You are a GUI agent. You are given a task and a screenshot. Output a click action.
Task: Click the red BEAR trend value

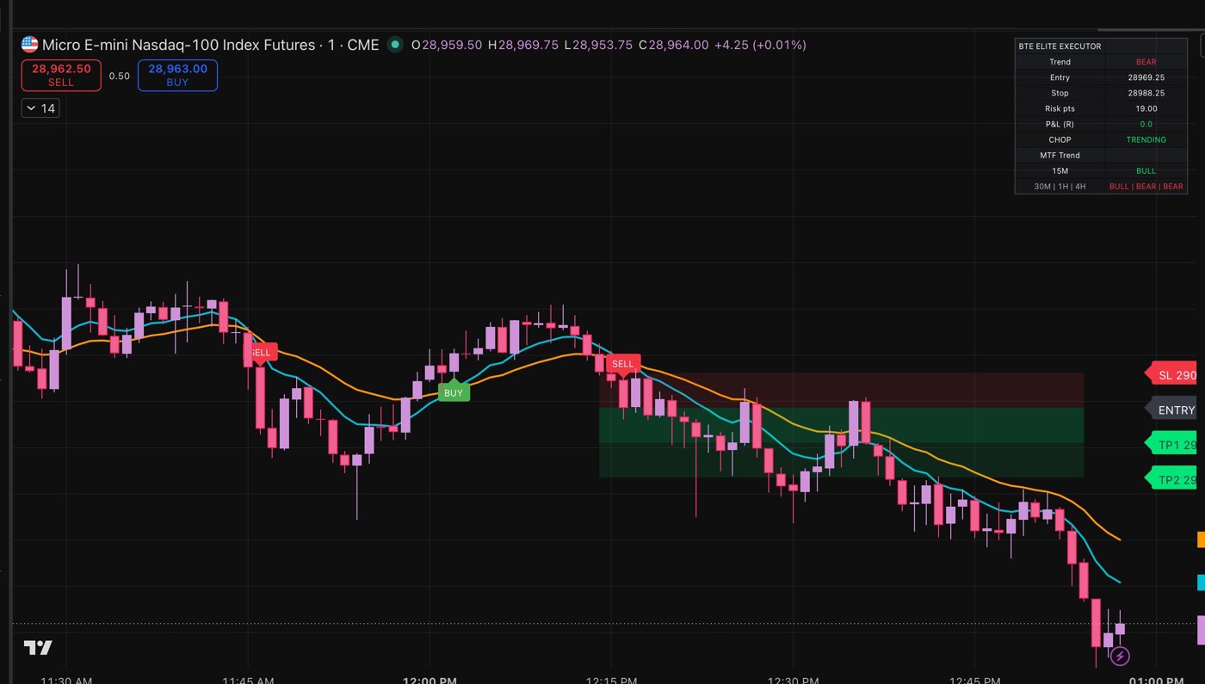click(x=1146, y=62)
